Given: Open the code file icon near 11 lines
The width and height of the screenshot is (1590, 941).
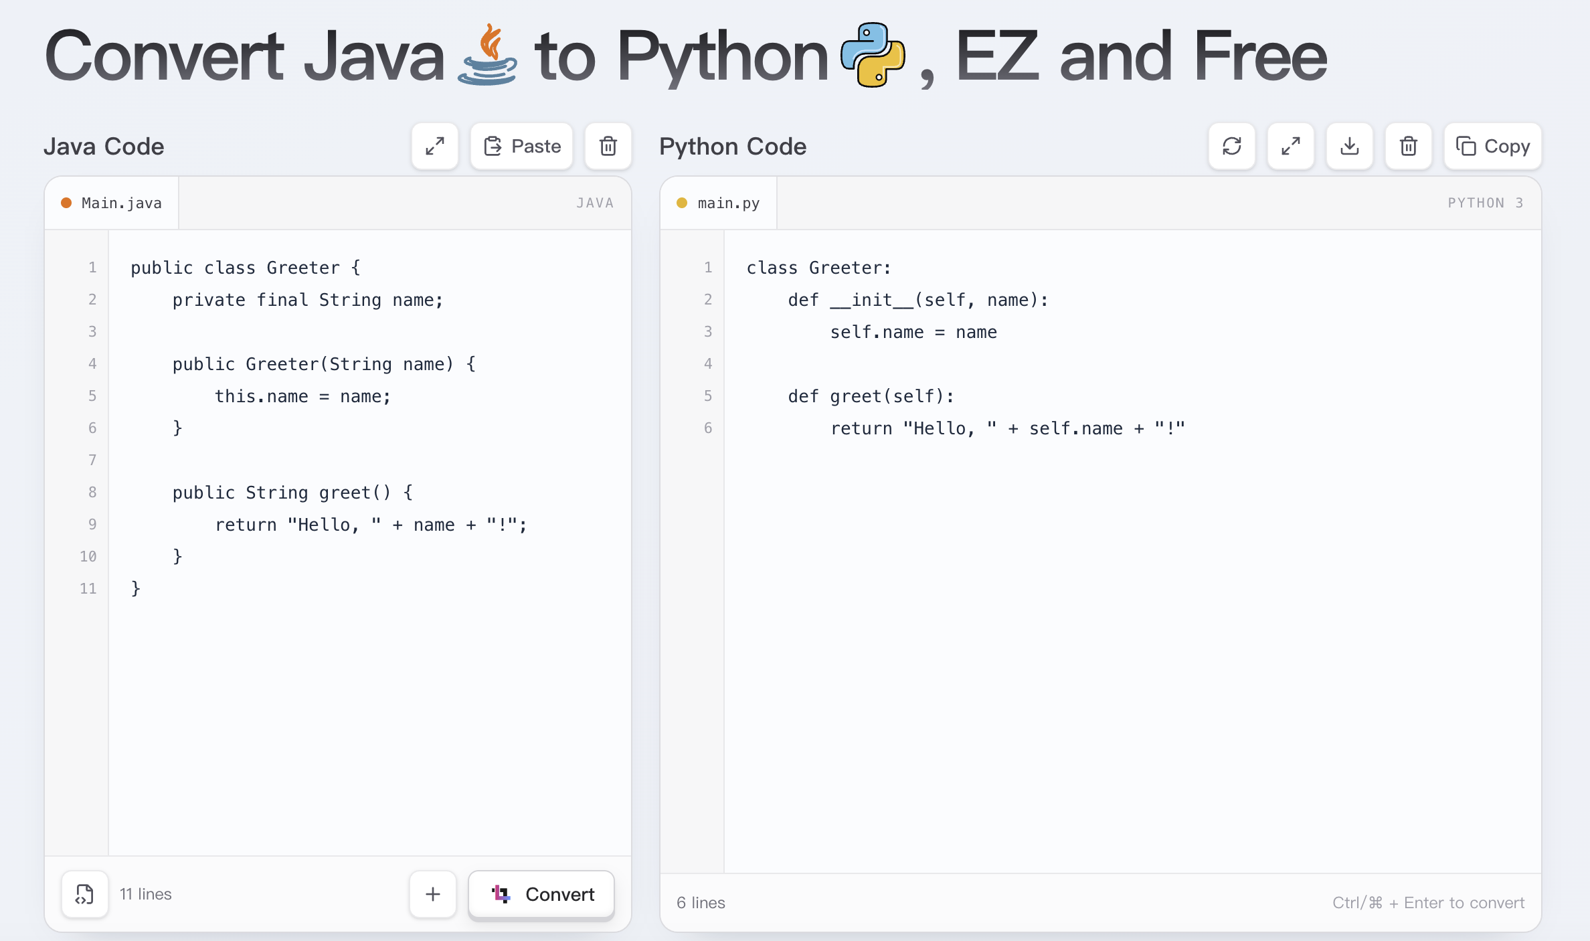Looking at the screenshot, I should pyautogui.click(x=85, y=894).
